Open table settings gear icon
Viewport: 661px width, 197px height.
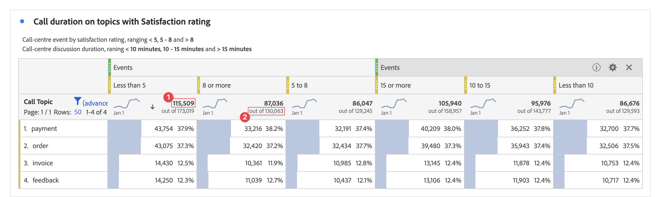coord(613,68)
